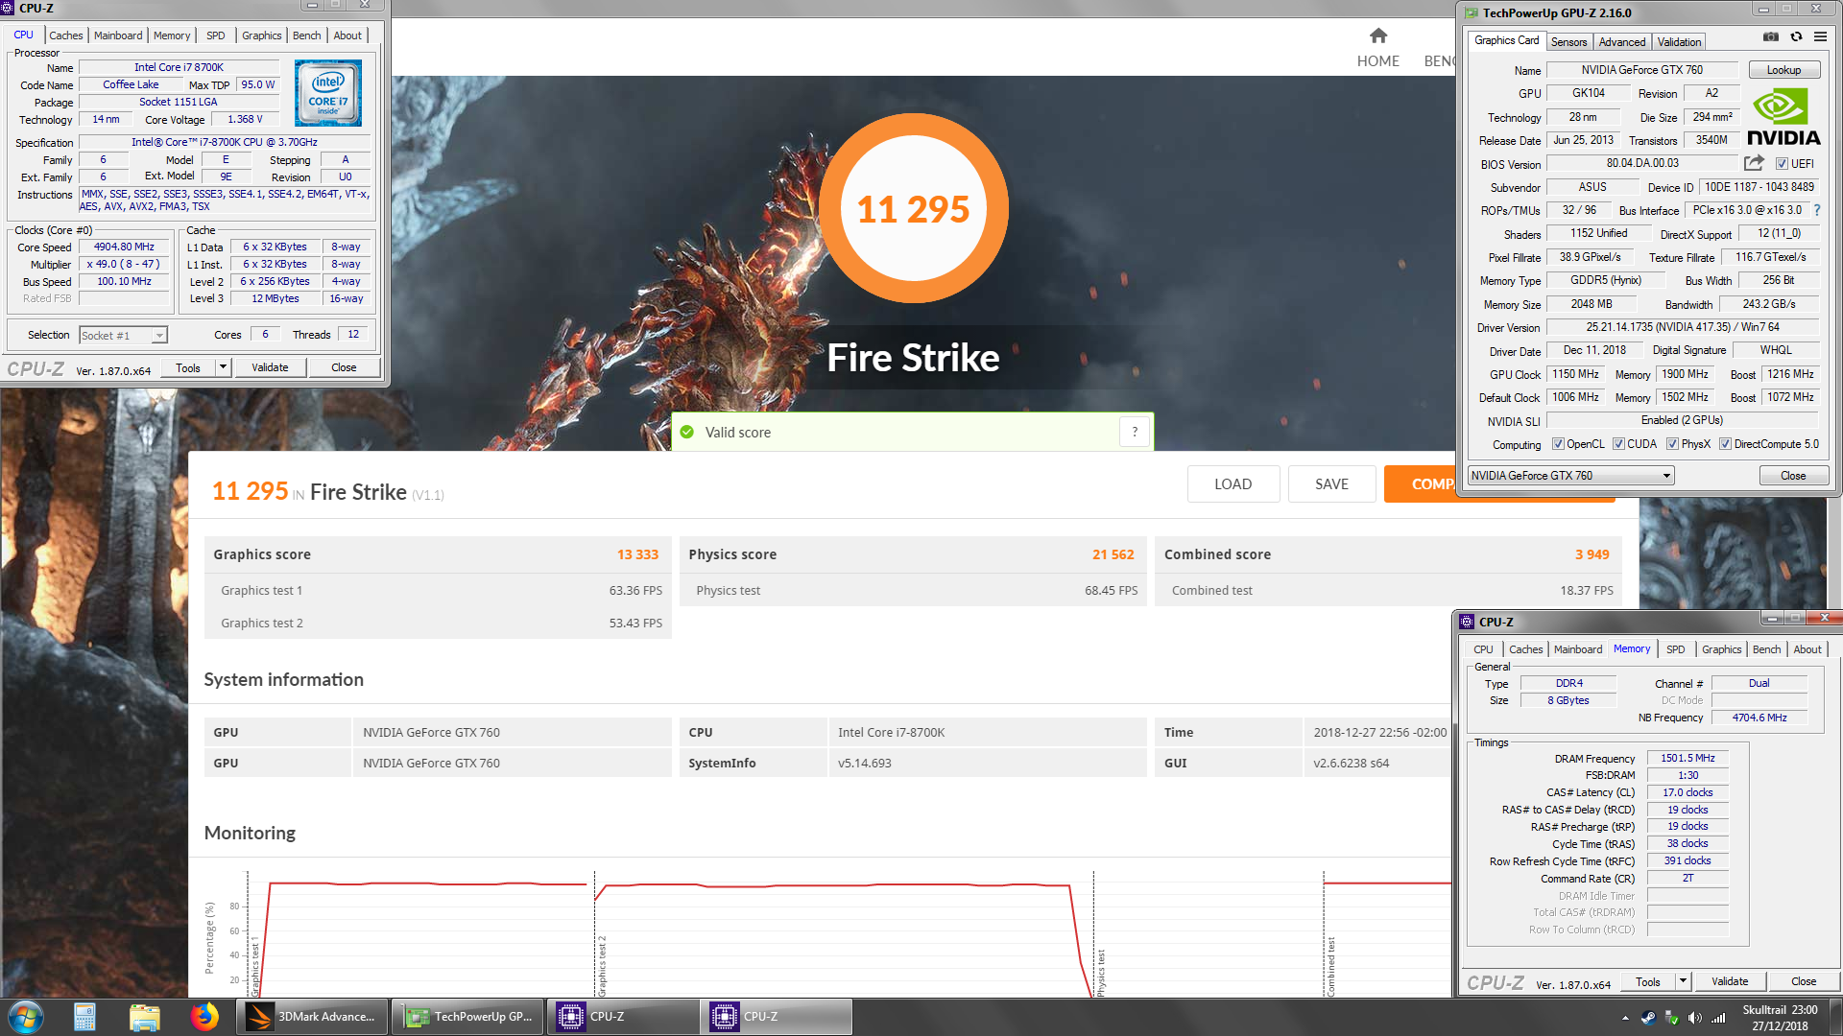Click the HOME link in 3DMark
The height and width of the screenshot is (1036, 1843).
tap(1378, 61)
